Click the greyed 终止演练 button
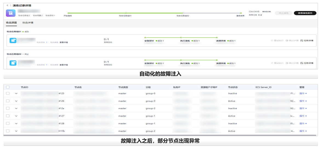Image resolution: width=320 pixels, height=148 pixels. pos(284,13)
